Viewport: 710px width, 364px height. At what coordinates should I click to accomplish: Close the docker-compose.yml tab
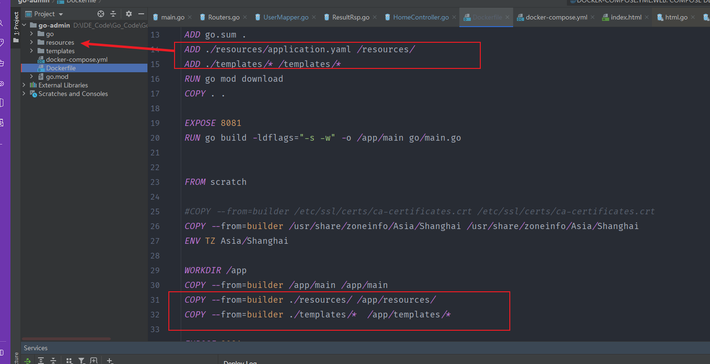coord(593,18)
